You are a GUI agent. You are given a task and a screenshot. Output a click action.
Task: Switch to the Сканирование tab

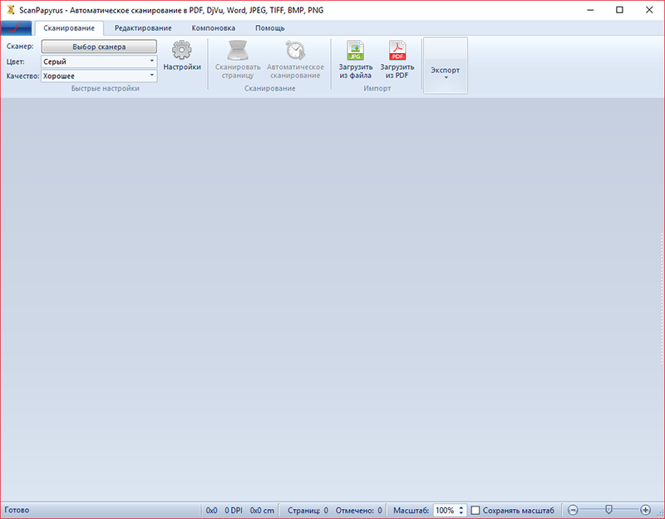tap(69, 28)
